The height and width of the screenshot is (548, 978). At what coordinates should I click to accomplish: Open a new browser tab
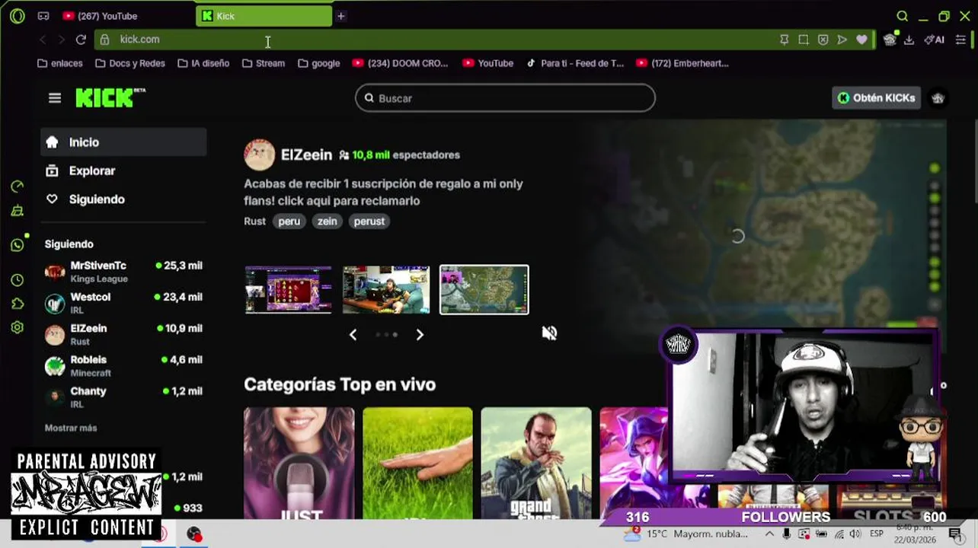point(341,16)
